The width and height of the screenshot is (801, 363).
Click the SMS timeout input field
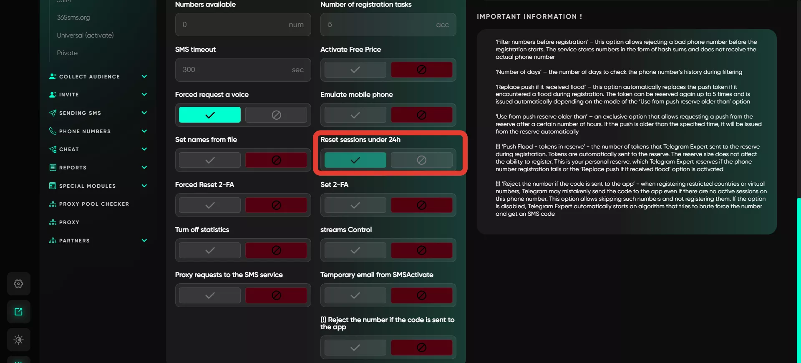[x=243, y=70]
